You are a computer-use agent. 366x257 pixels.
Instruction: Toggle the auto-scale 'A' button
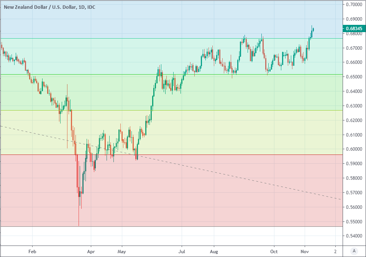point(354,251)
